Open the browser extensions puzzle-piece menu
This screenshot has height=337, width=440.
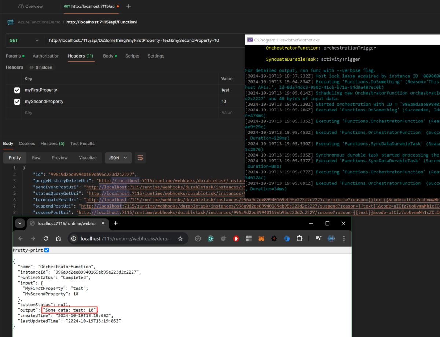click(x=300, y=238)
